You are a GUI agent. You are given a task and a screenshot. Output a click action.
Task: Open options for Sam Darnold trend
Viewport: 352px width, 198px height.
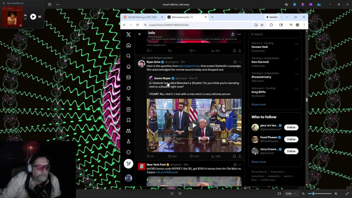point(296,59)
